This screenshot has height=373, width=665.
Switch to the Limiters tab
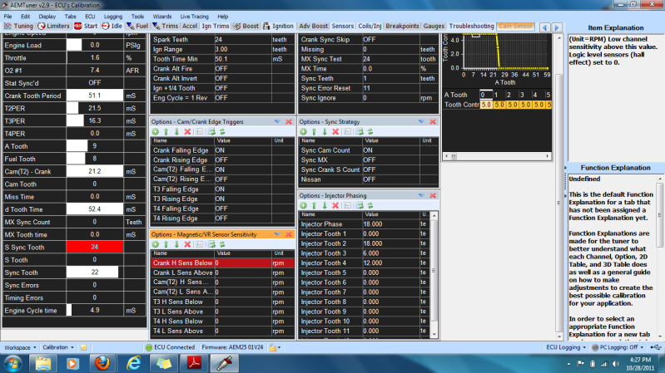(x=53, y=26)
